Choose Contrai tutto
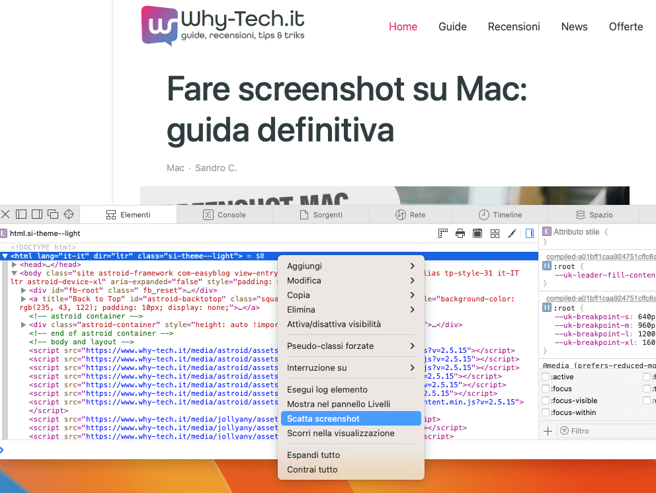 351,470
